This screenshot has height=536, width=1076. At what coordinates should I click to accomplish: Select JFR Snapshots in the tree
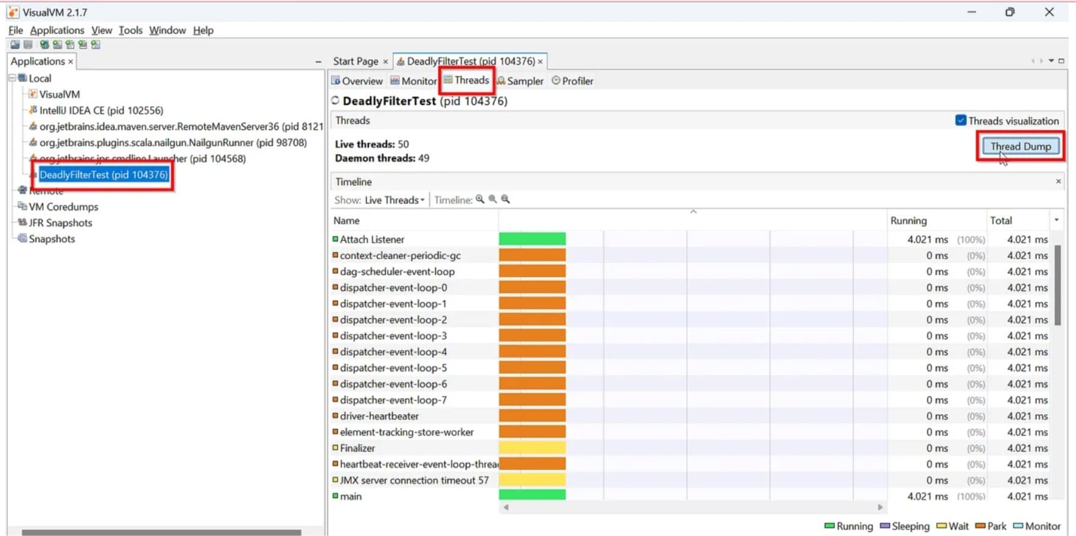coord(60,223)
